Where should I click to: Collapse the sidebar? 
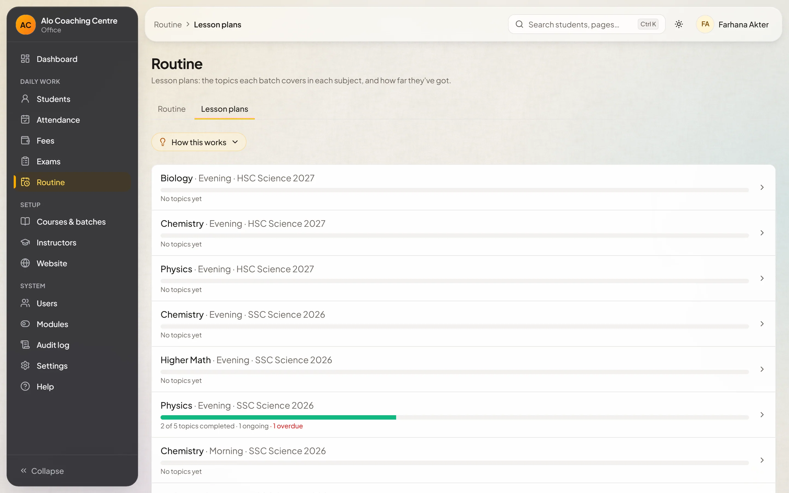(x=42, y=471)
